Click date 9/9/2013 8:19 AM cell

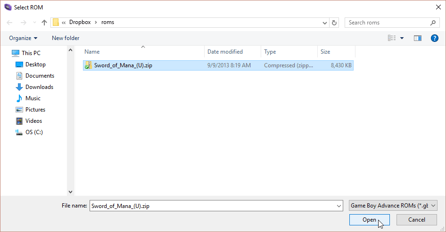[x=229, y=65]
